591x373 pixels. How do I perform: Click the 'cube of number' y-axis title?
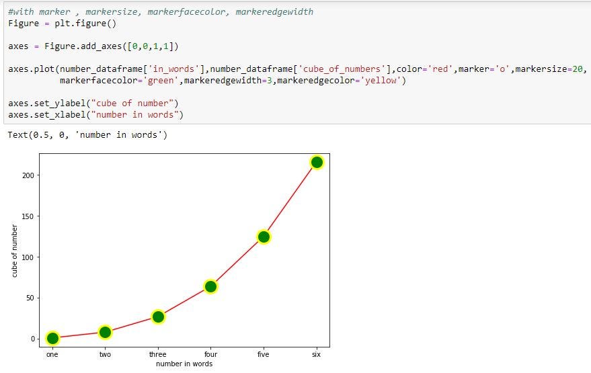click(14, 251)
